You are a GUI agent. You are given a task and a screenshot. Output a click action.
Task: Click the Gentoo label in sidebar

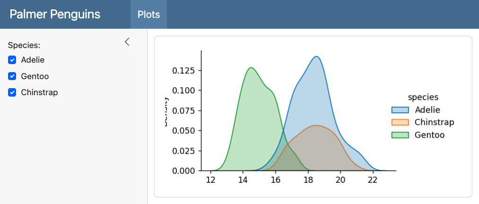[35, 76]
